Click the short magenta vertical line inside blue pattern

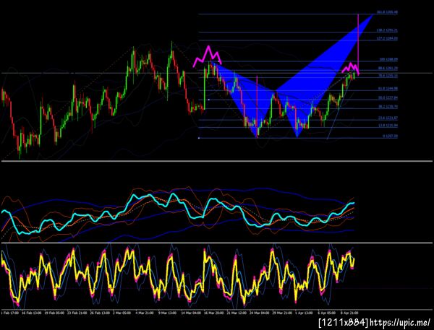click(x=257, y=106)
